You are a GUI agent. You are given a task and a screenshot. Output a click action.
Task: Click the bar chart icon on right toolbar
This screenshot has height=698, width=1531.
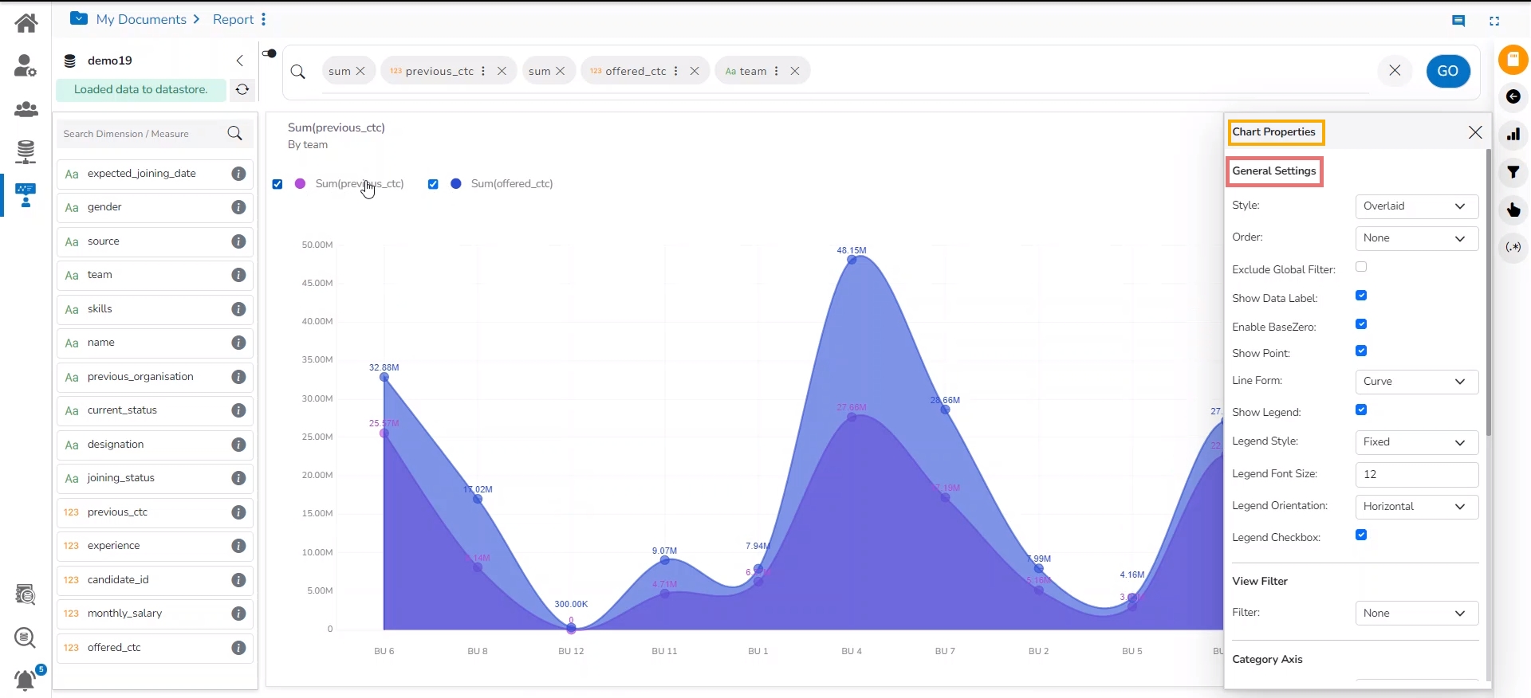(x=1513, y=134)
